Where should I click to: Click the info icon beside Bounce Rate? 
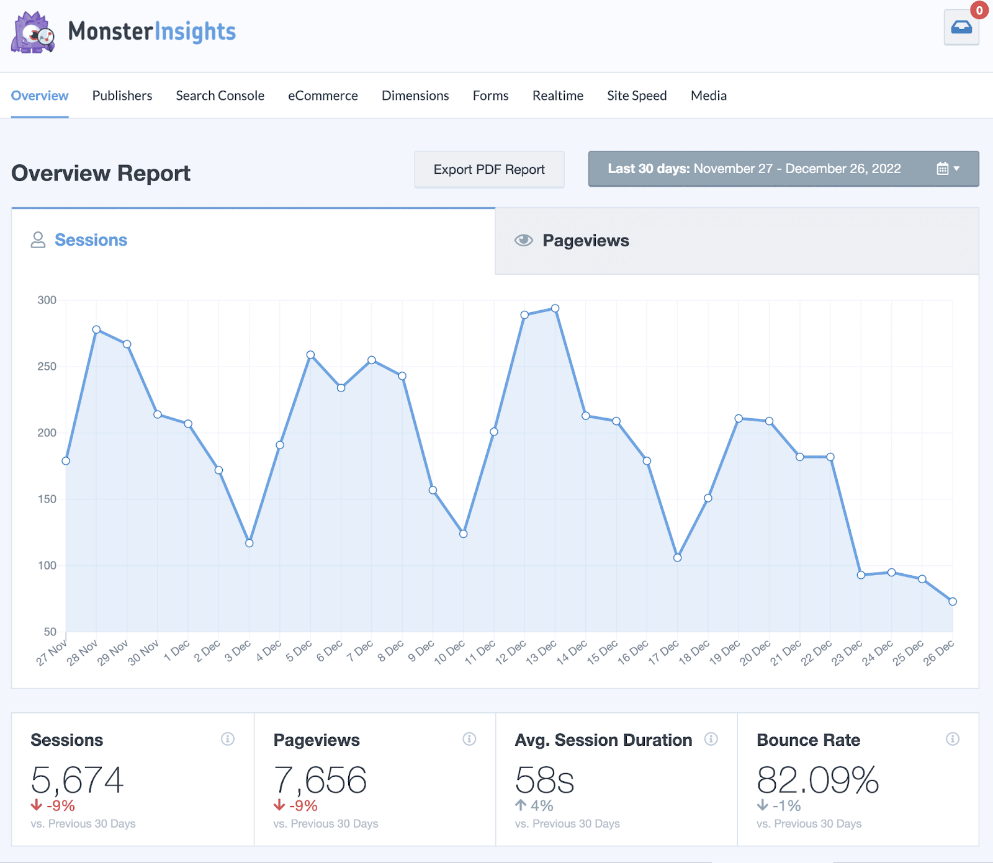tap(953, 738)
